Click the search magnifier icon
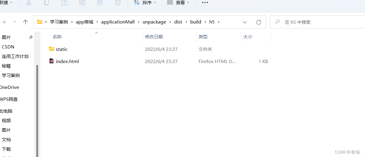Screen dimensions: 365x157 pos(278,22)
